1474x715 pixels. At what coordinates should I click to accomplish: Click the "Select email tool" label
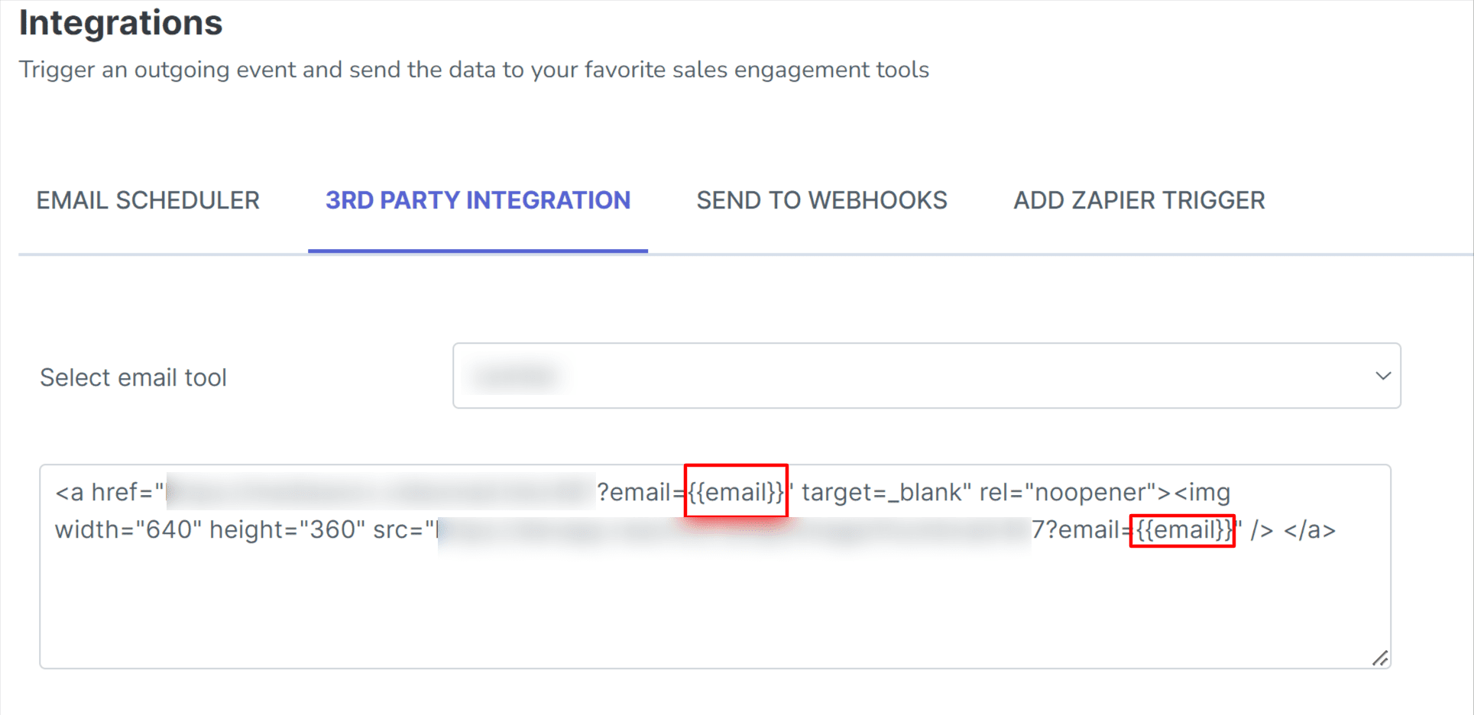pos(134,377)
